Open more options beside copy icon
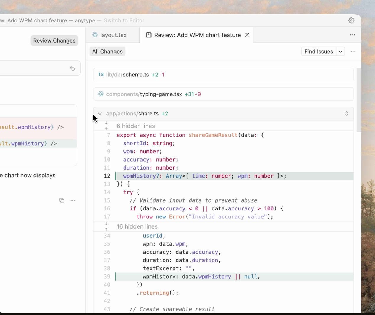 click(x=73, y=200)
